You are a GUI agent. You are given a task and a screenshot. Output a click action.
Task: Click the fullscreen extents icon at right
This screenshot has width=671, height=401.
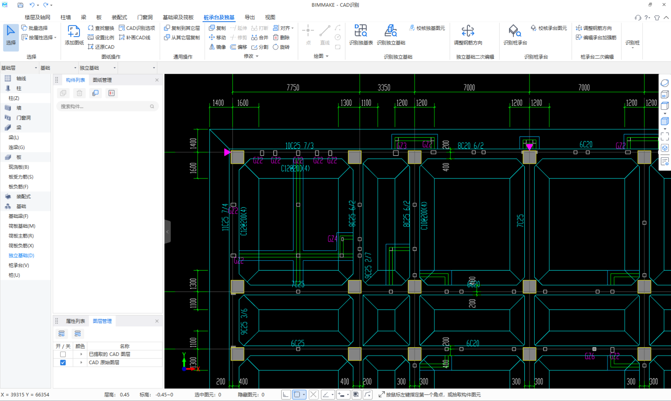665,137
